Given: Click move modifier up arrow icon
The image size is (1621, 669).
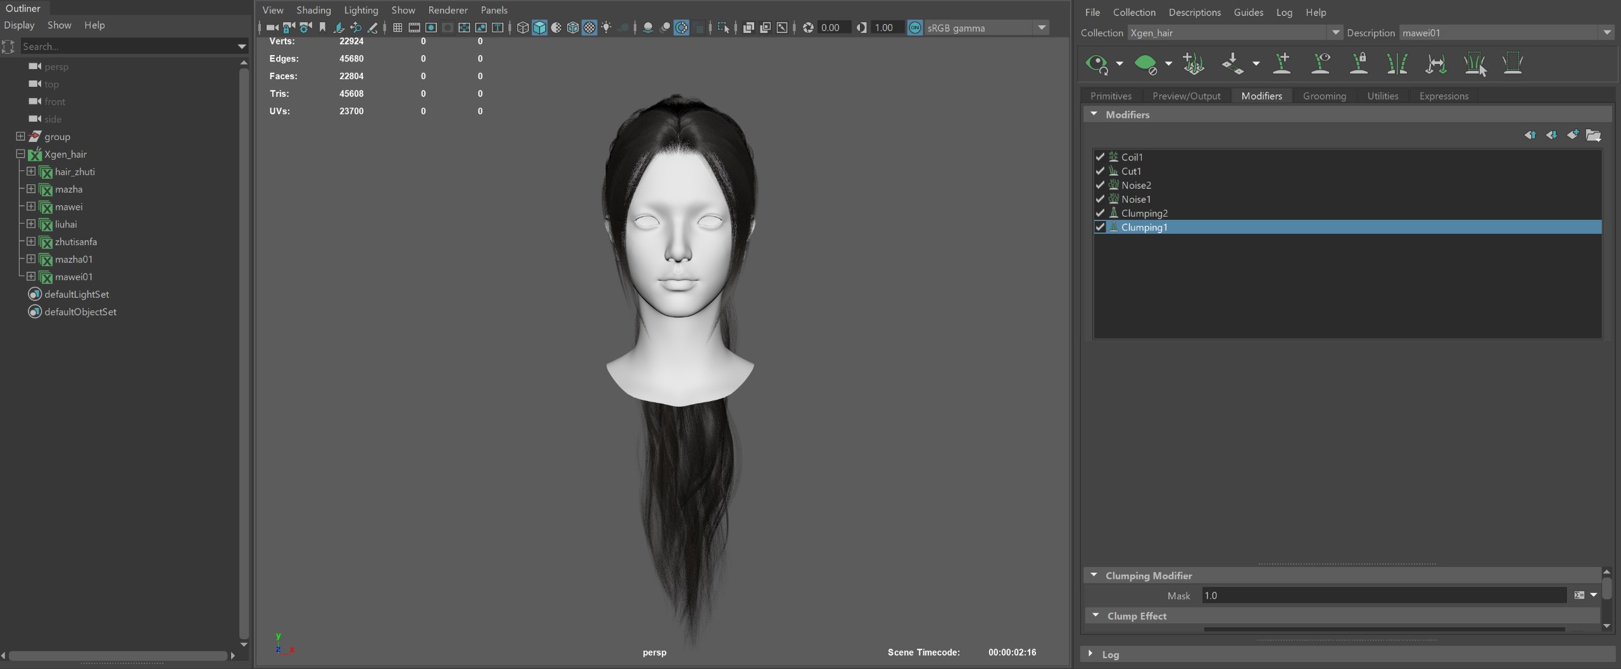Looking at the screenshot, I should [x=1530, y=135].
